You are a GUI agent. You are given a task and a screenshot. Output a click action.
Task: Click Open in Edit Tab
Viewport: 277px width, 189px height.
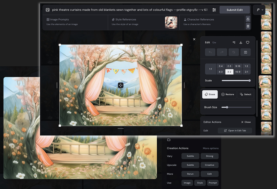coord(235,131)
